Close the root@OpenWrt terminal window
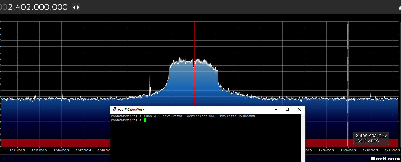The width and height of the screenshot is (401, 162). click(x=299, y=110)
